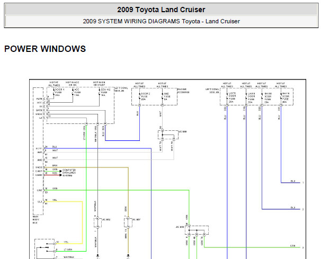Click the ECU-IG FUSE label
Image resolution: width=321 pixels, height=259 pixels.
pos(105,92)
